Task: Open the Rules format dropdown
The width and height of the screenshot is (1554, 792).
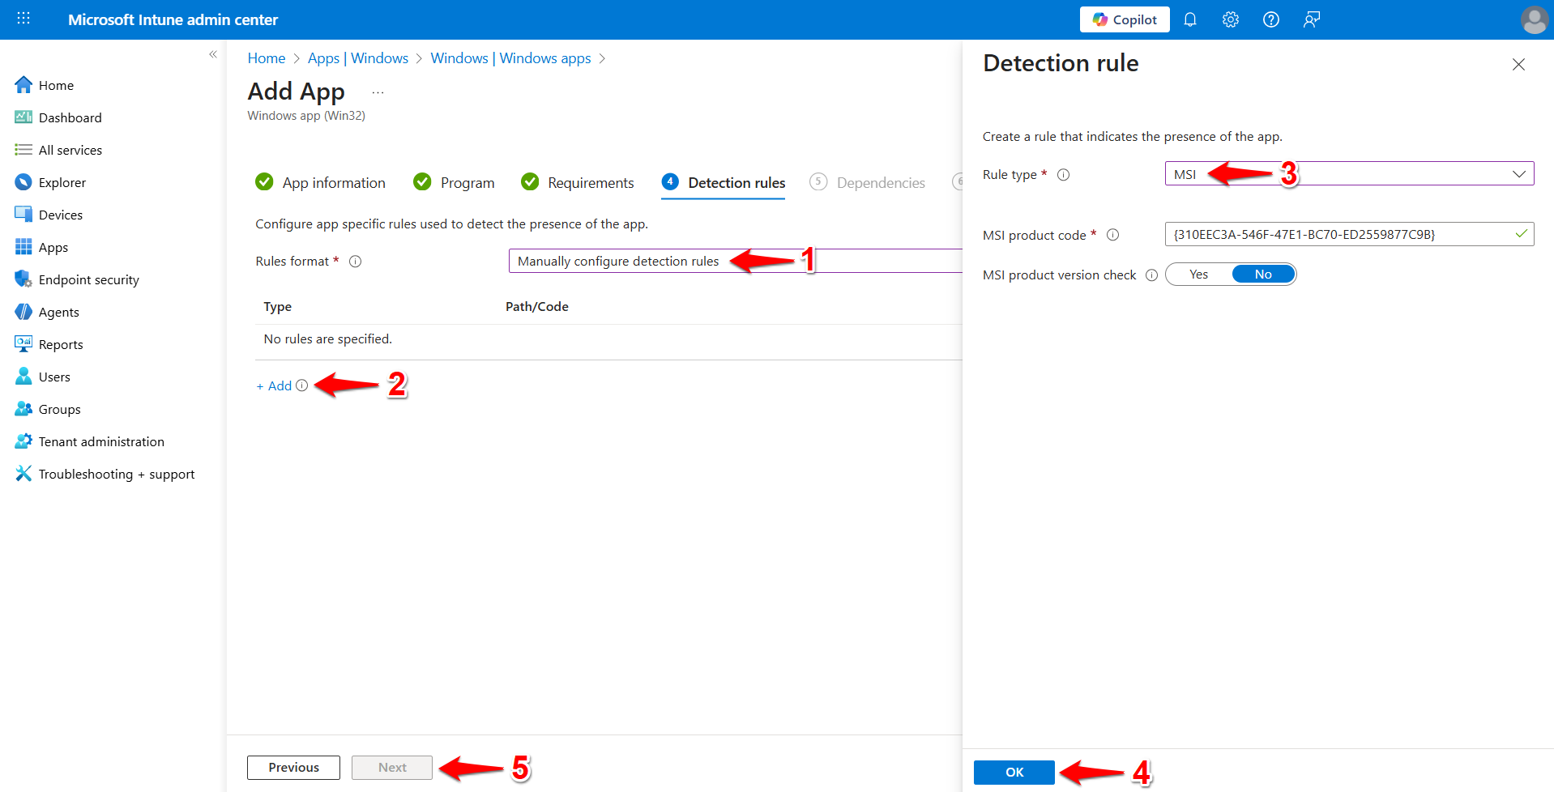Action: click(x=735, y=261)
